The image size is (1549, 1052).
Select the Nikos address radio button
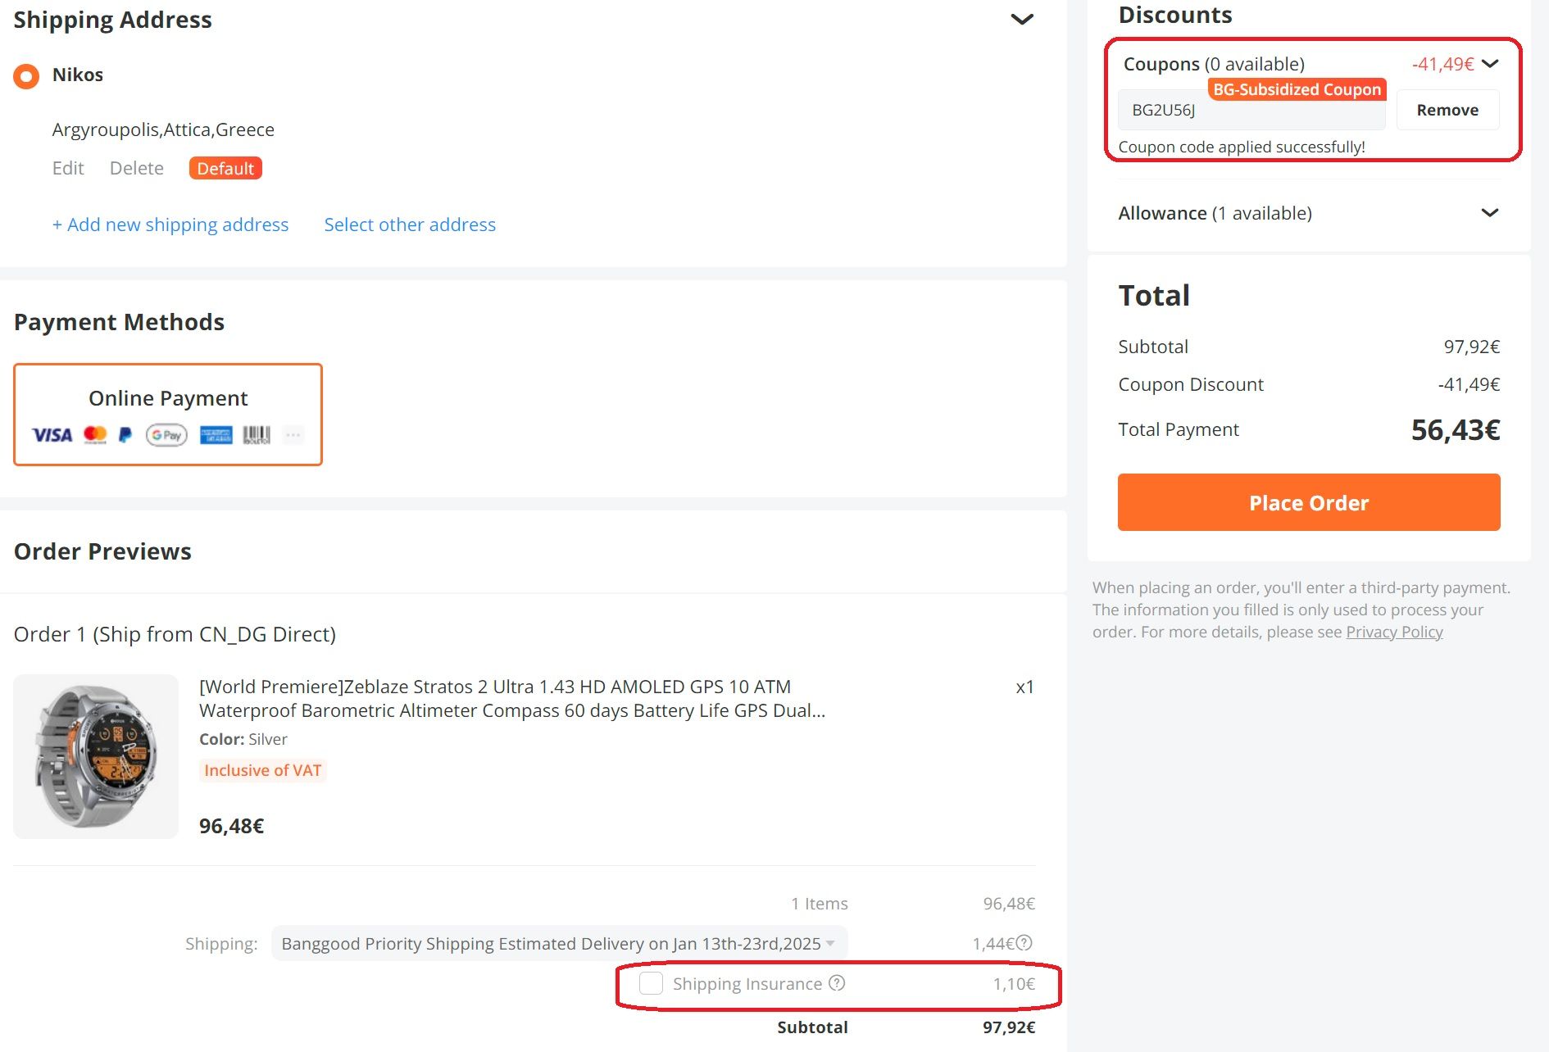pos(26,76)
